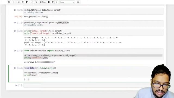The width and height of the screenshot is (174, 98).
Task: Click the In [16] cell prompt
Action: [18, 68]
